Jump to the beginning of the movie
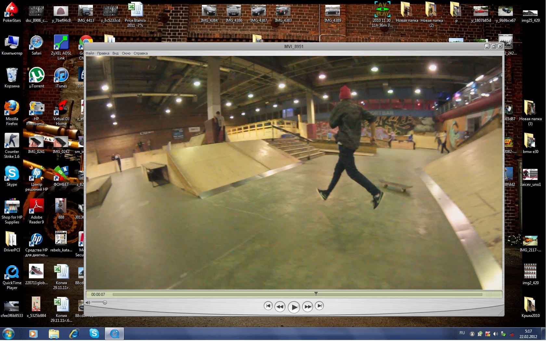The width and height of the screenshot is (546, 341). pos(268,306)
